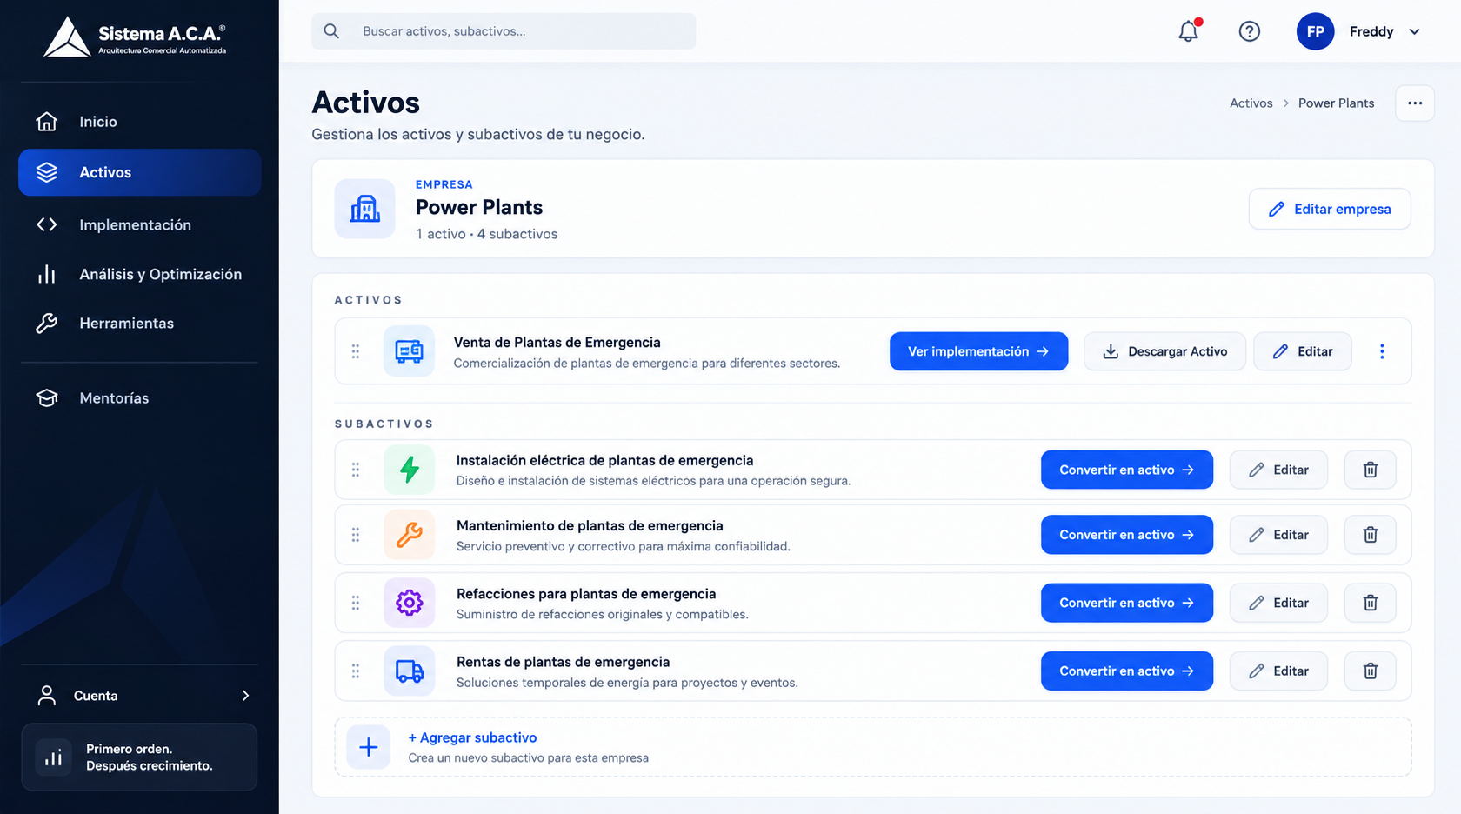Click the search magnifier icon
This screenshot has width=1461, height=814.
tap(331, 31)
